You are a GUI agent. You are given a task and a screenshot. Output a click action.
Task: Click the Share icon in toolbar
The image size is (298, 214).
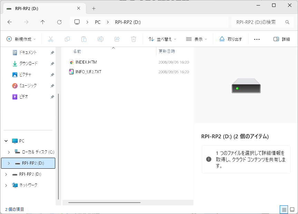pos(117,39)
